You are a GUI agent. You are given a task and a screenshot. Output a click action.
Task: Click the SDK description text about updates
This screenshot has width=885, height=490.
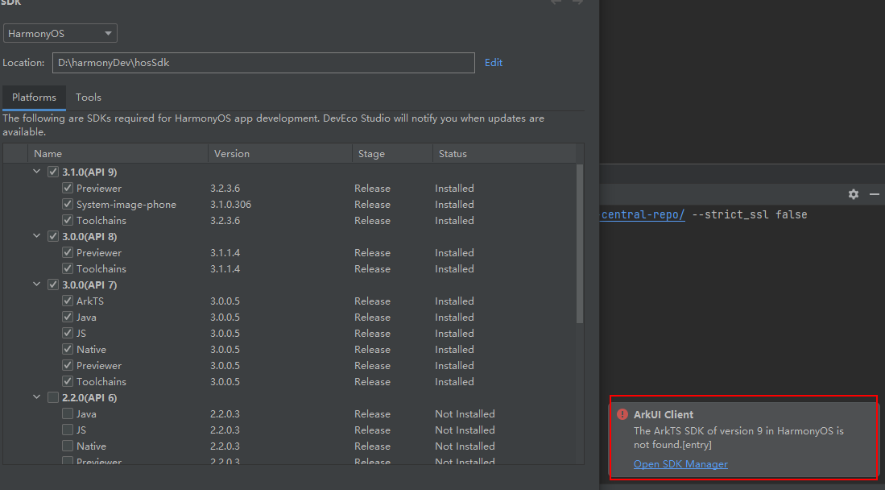click(x=274, y=125)
